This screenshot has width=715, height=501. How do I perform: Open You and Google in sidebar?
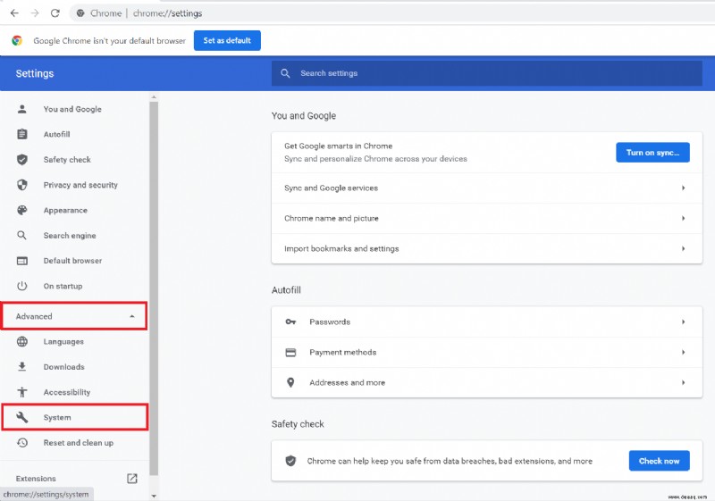coord(72,109)
